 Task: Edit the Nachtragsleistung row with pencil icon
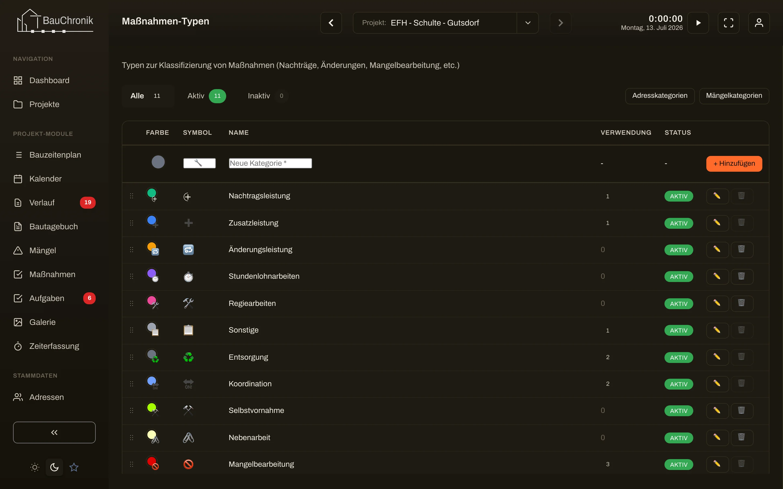pyautogui.click(x=717, y=196)
